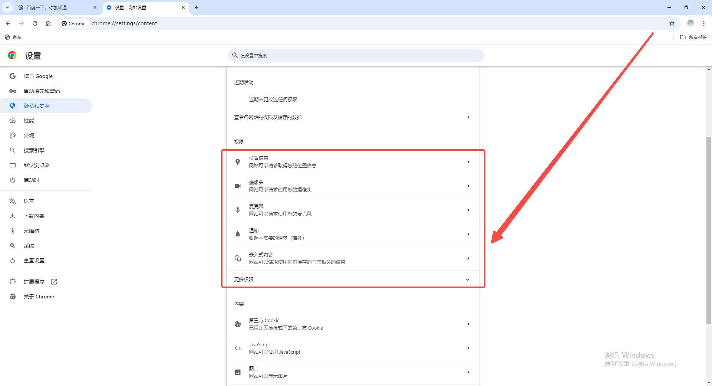Image resolution: width=712 pixels, height=386 pixels.
Task: Click the microphone icon for 麦克风
Action: (x=238, y=210)
